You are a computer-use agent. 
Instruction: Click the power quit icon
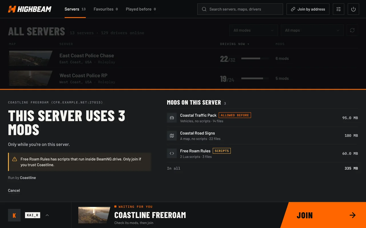pyautogui.click(x=353, y=9)
